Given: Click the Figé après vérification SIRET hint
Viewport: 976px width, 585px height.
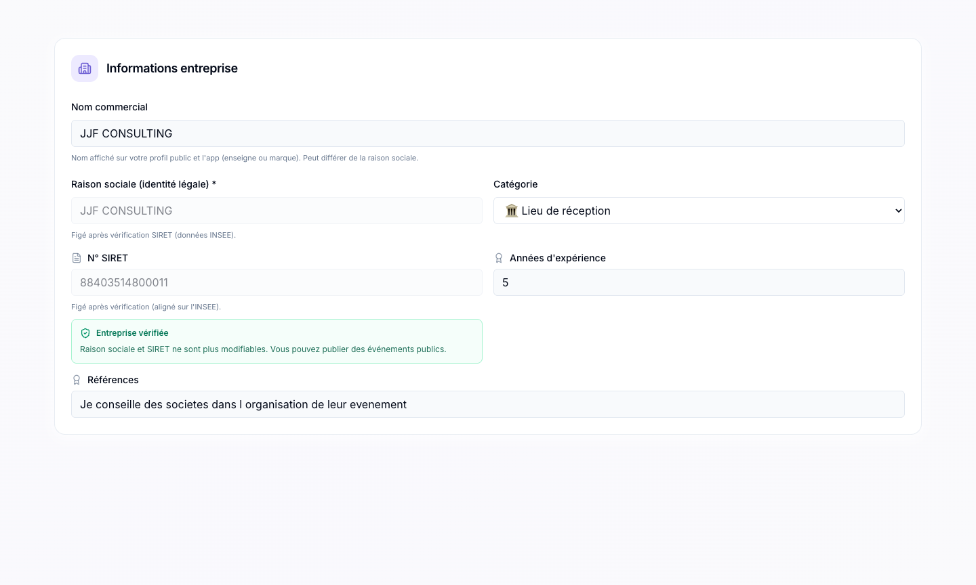Looking at the screenshot, I should click(x=153, y=235).
